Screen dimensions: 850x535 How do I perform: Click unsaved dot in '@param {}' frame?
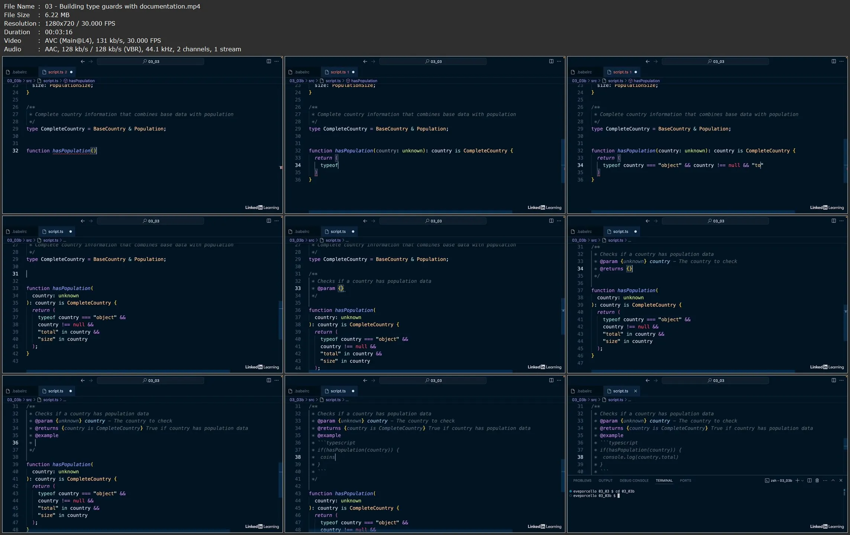pyautogui.click(x=353, y=231)
